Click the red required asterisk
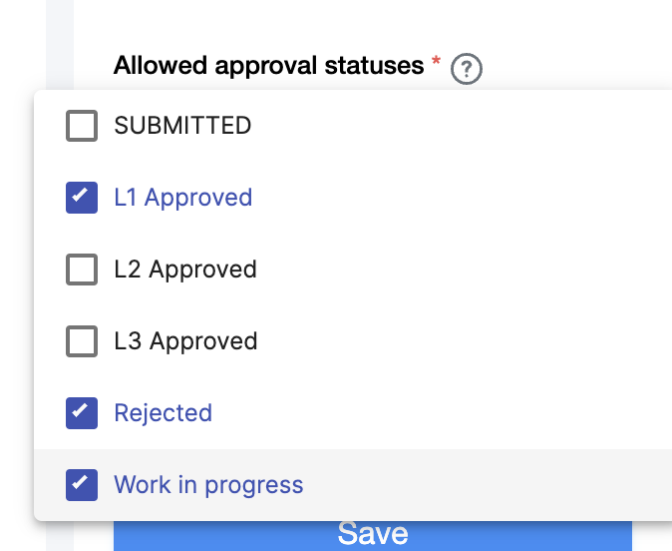 coord(436,64)
